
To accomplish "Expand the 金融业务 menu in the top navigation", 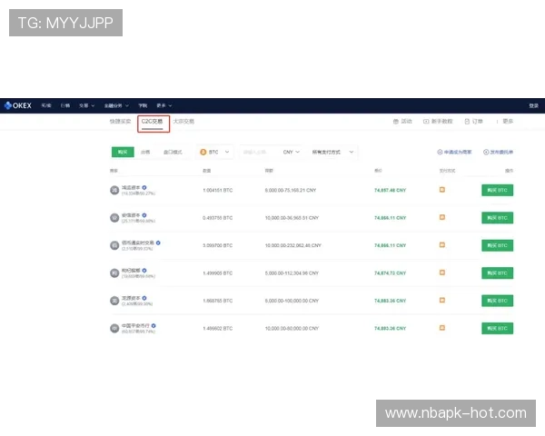I will (x=116, y=105).
